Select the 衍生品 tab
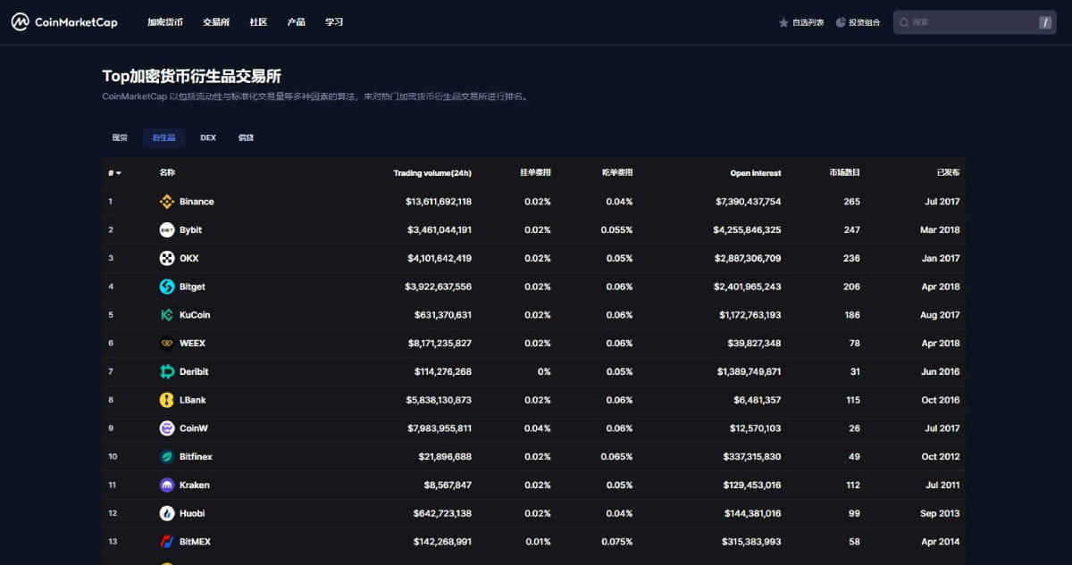The width and height of the screenshot is (1072, 565). (164, 137)
